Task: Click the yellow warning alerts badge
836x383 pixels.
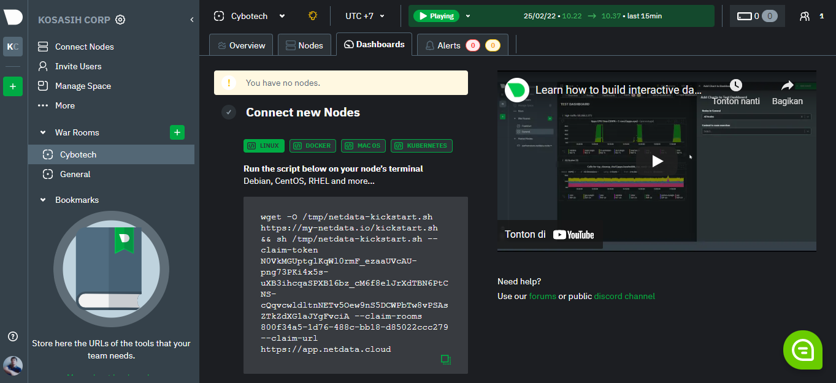Action: (x=493, y=45)
